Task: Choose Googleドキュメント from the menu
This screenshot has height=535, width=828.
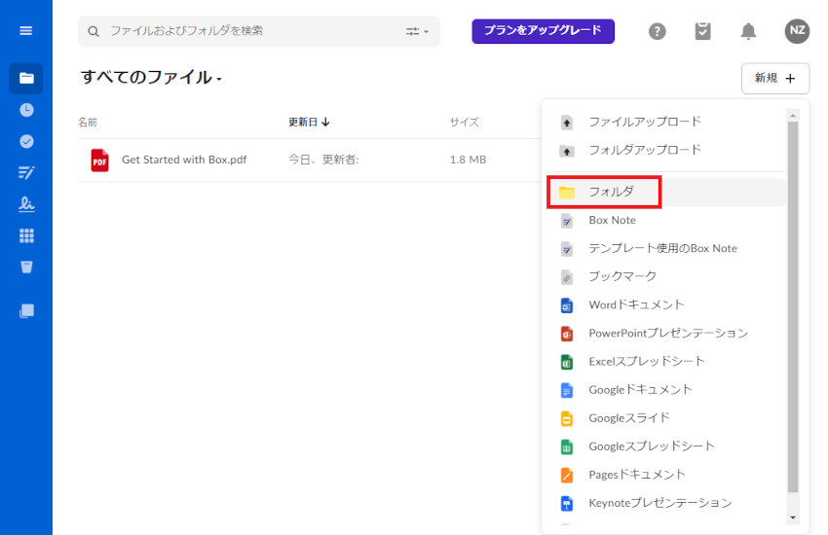Action: pyautogui.click(x=640, y=389)
